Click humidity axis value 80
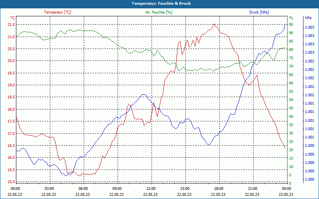319x199 pixels. coord(291,49)
